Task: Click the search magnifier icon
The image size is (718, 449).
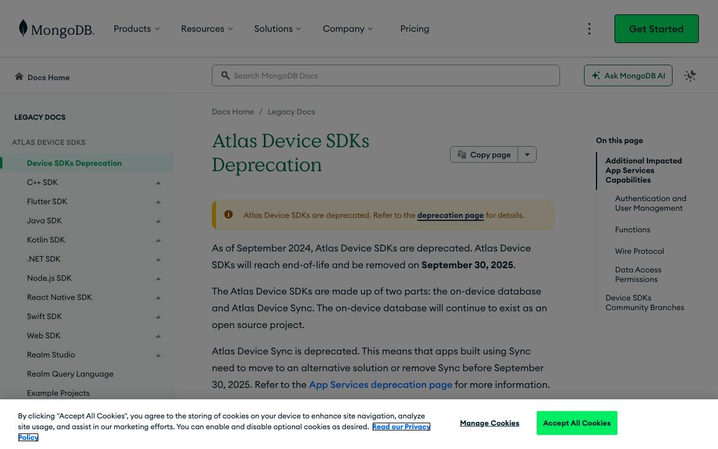Action: [226, 75]
